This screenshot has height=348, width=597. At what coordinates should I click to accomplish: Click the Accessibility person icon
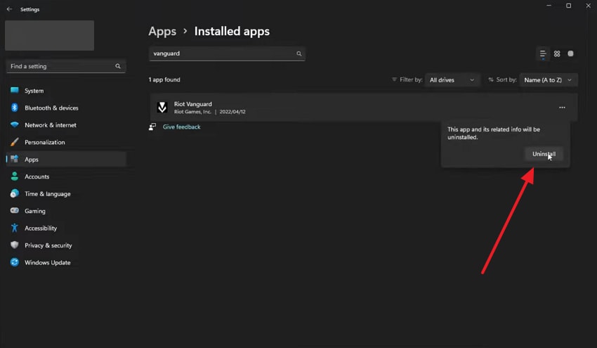15,228
